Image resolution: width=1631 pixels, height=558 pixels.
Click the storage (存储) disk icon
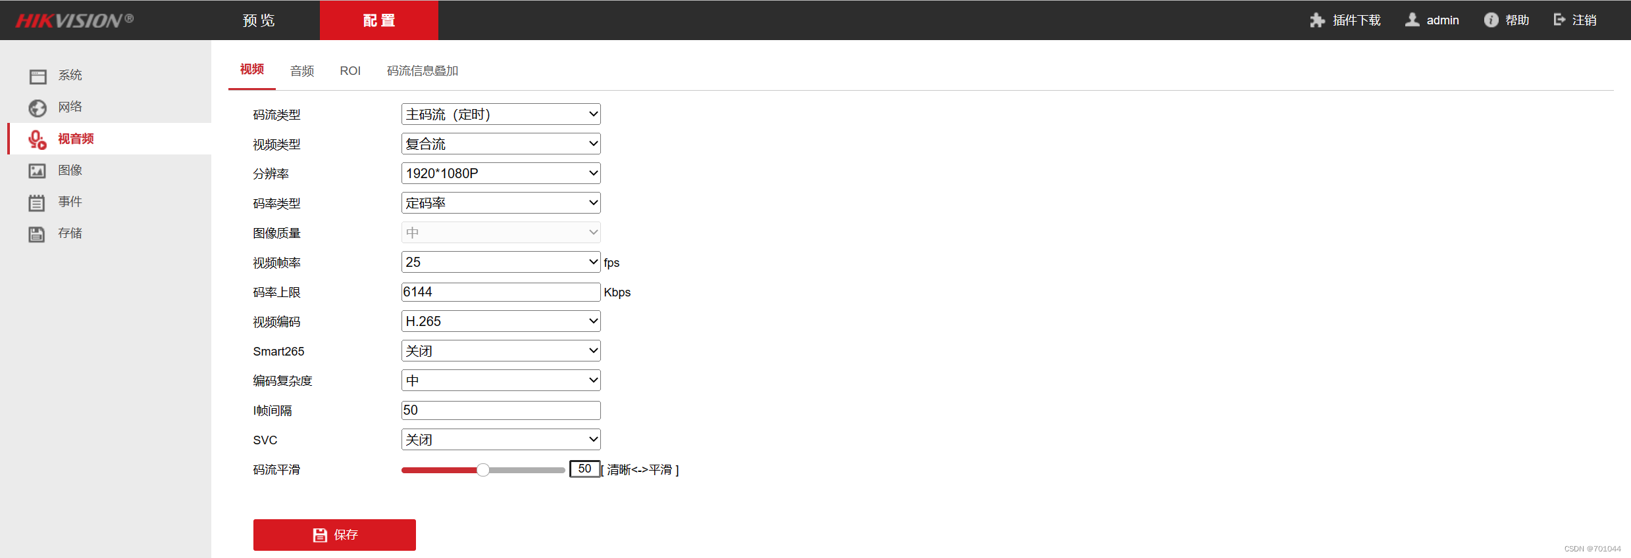tap(37, 234)
